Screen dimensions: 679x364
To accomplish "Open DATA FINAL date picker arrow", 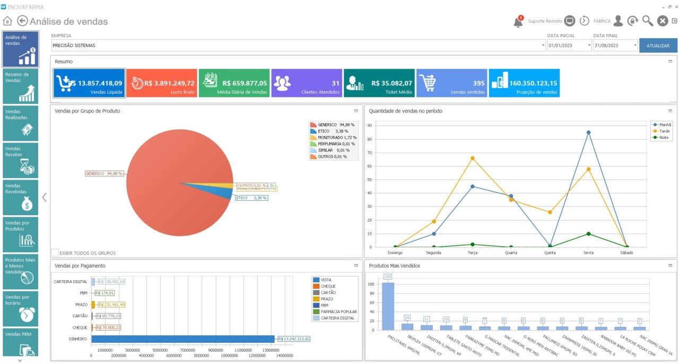I will 636,46.
